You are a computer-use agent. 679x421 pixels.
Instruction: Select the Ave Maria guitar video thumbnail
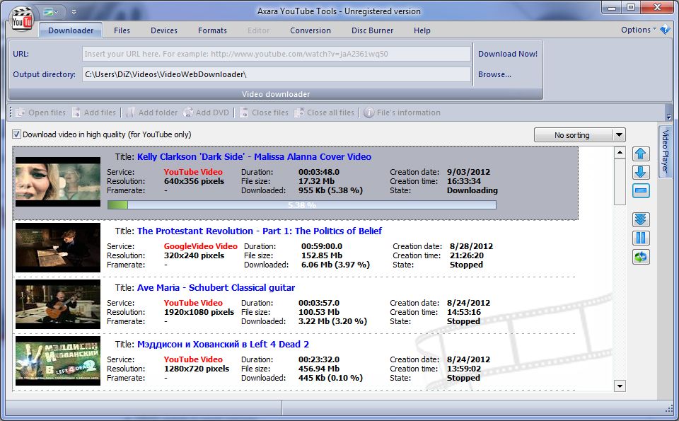point(58,304)
